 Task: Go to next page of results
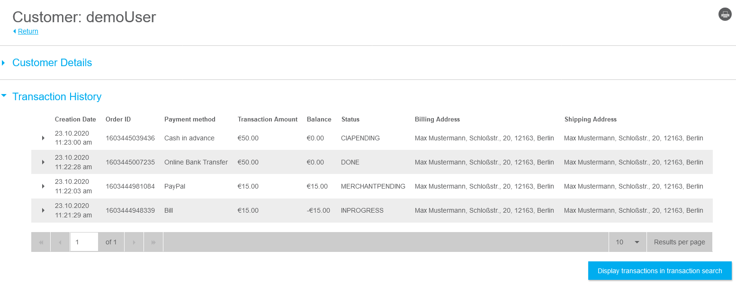click(134, 242)
